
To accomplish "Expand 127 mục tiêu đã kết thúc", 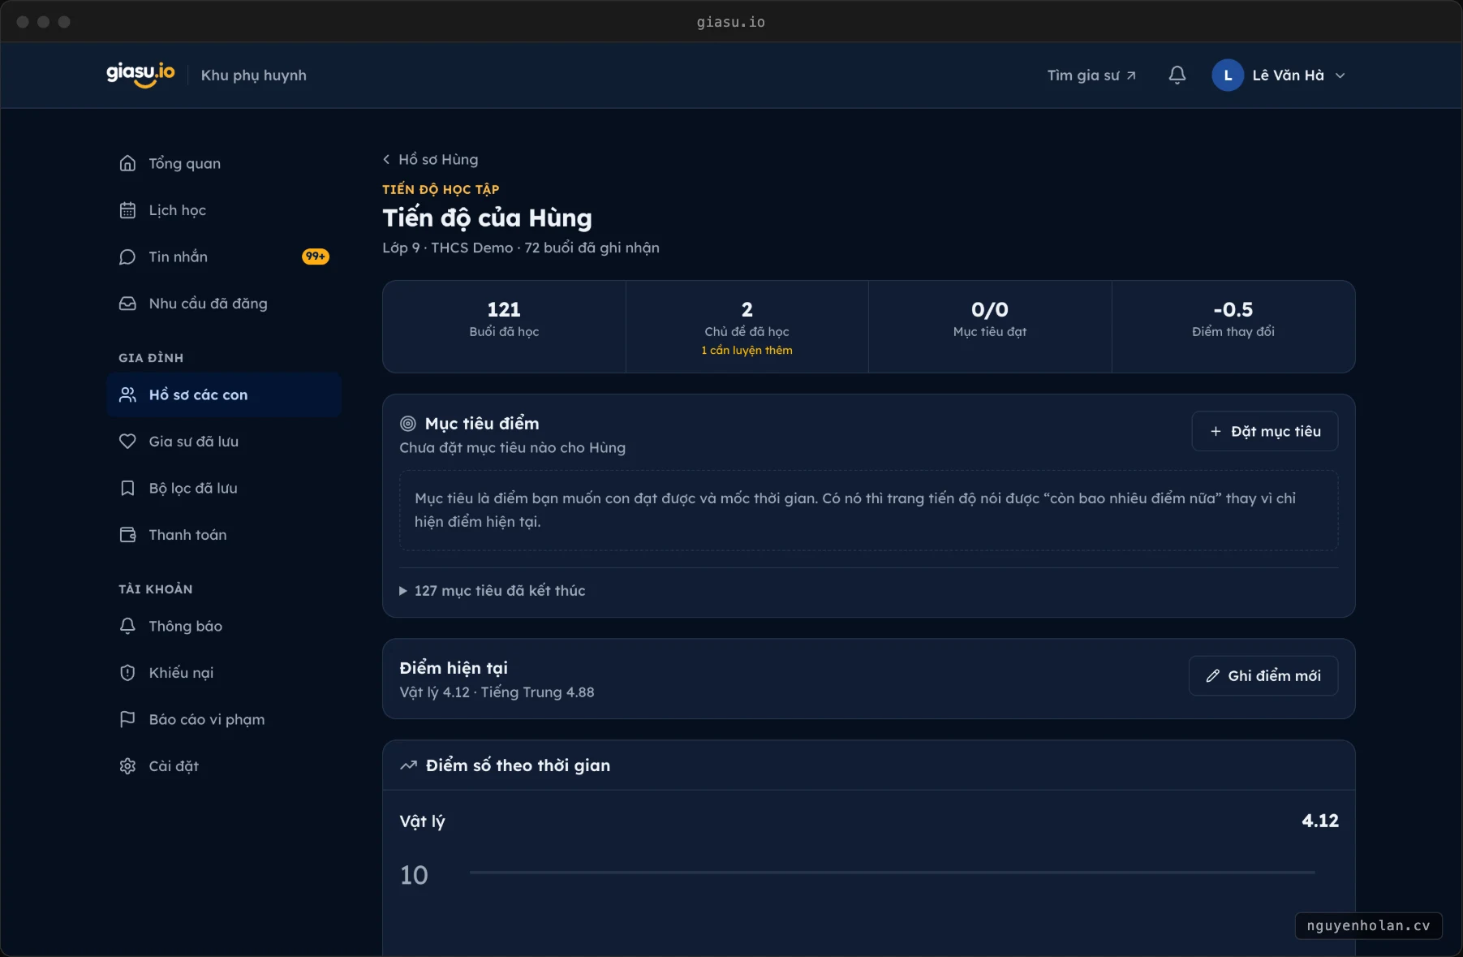I will click(493, 591).
